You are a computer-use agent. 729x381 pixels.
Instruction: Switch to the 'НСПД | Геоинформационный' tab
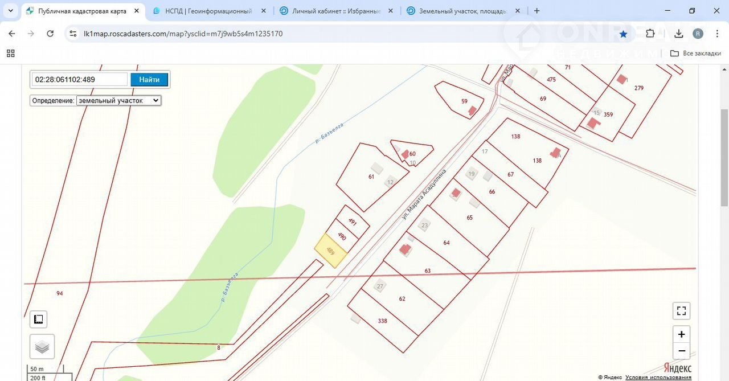[x=208, y=11]
